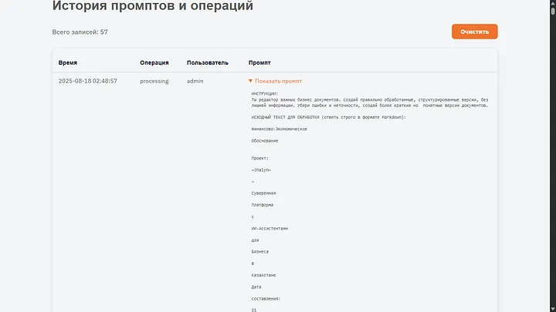This screenshot has width=556, height=312.
Task: Click the Пользователь column header
Action: pyautogui.click(x=208, y=62)
